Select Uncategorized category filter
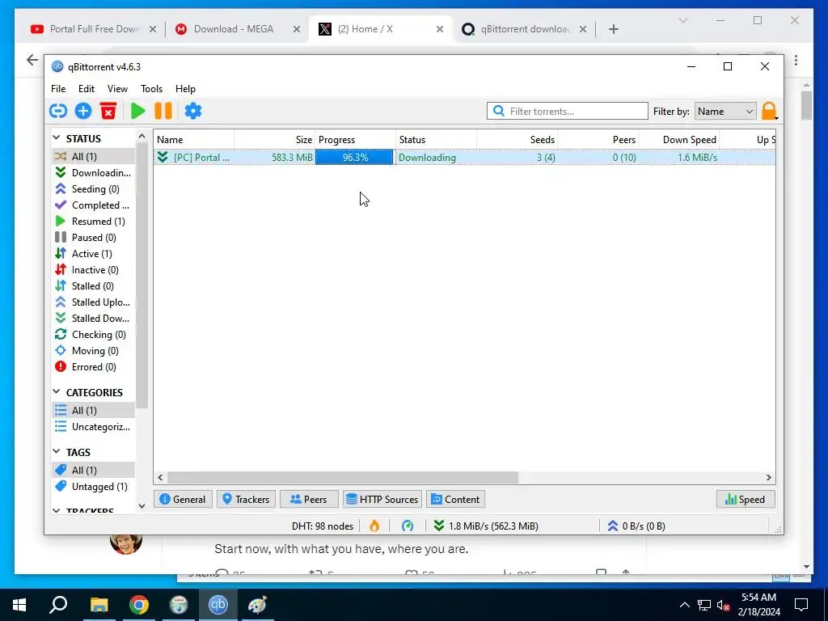Screen dimensions: 828x621 [x=94, y=427]
